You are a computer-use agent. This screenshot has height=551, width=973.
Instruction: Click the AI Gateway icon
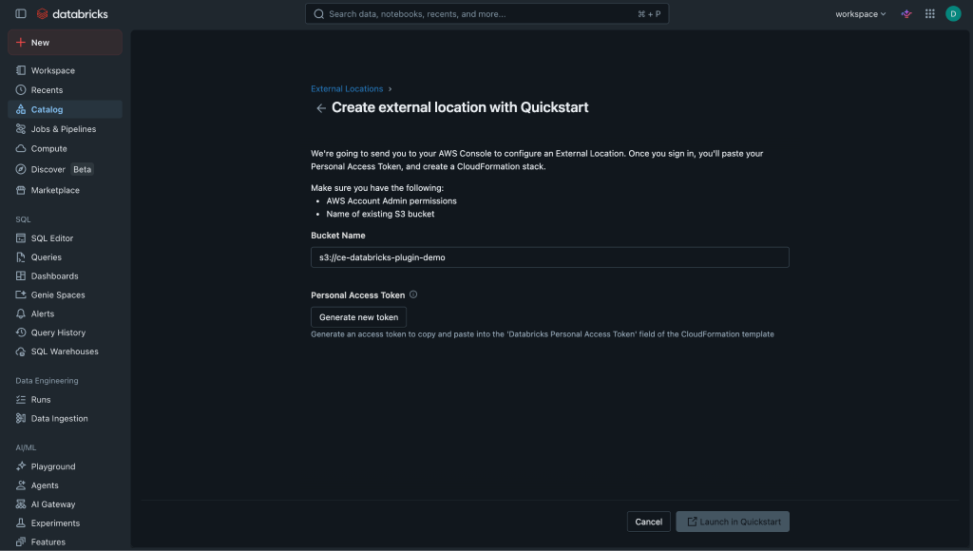pos(21,503)
